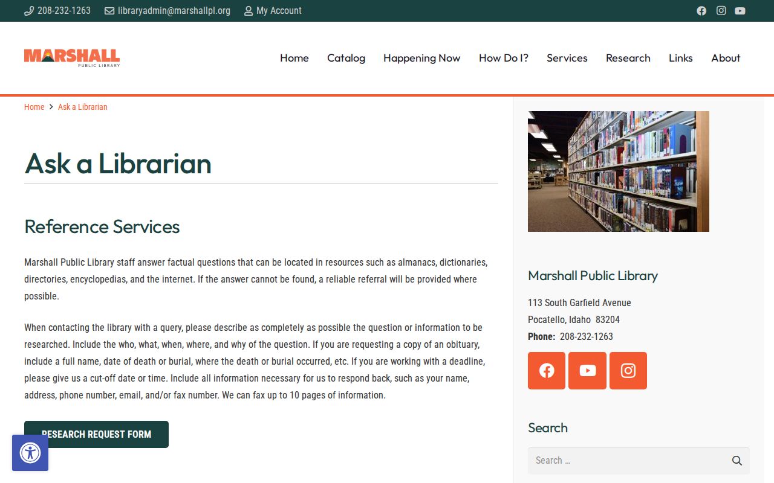This screenshot has width=774, height=483.
Task: Click the orange YouTube button in sidebar
Action: [588, 371]
